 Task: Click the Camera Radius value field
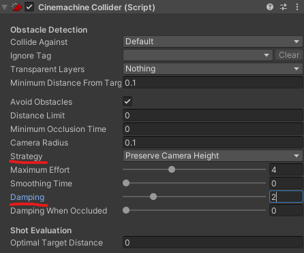coord(213,143)
